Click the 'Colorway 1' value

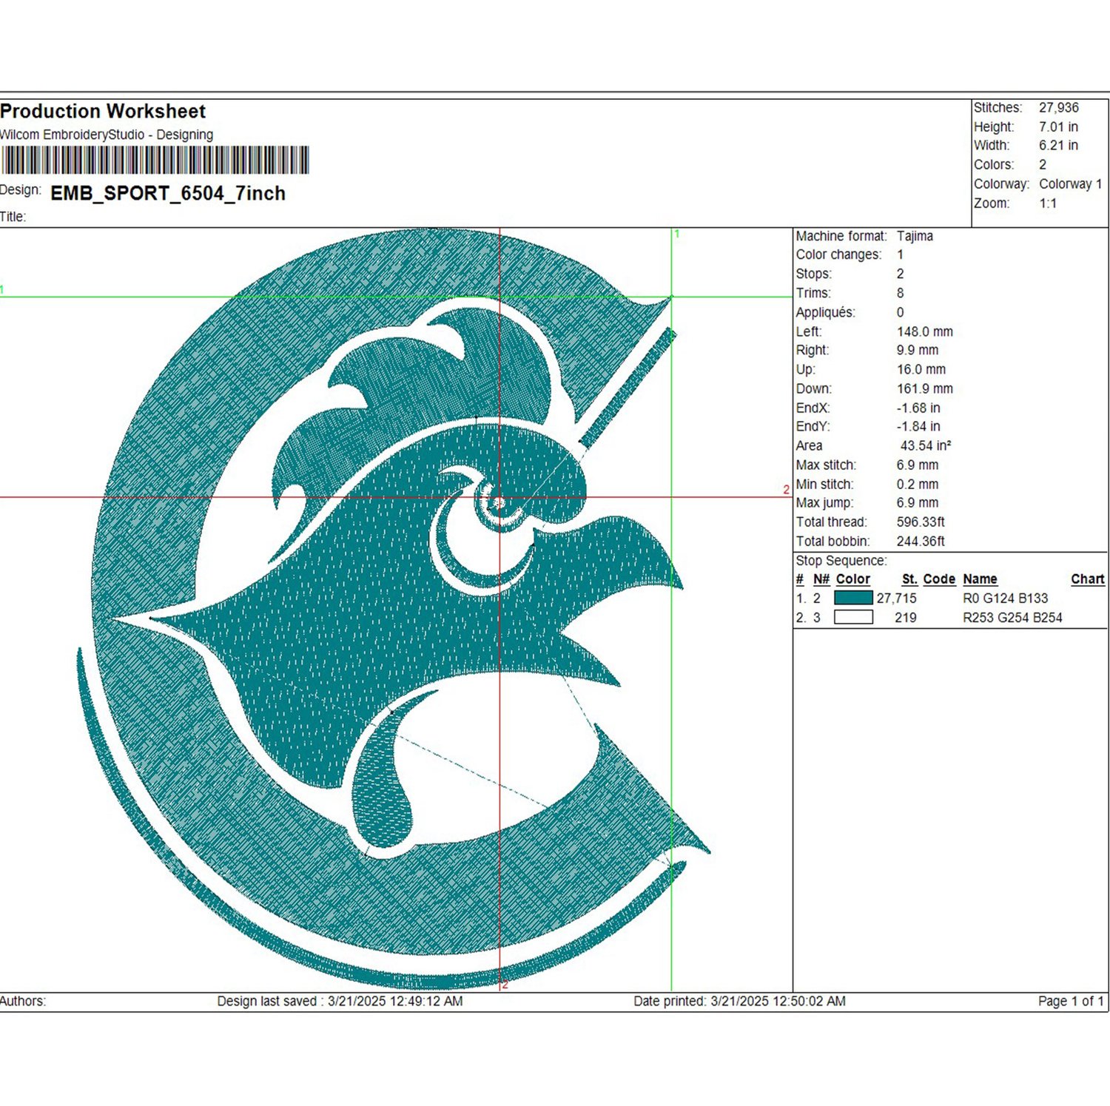click(x=1071, y=184)
